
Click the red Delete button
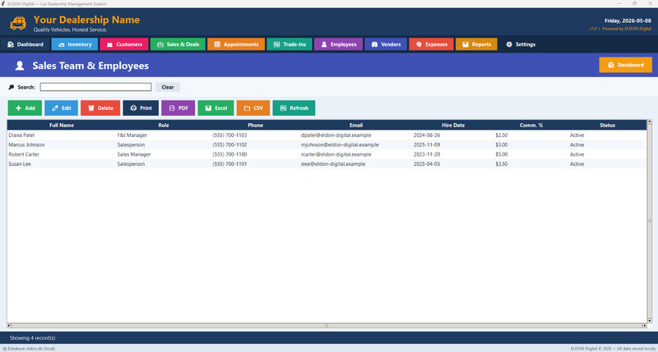(x=100, y=108)
